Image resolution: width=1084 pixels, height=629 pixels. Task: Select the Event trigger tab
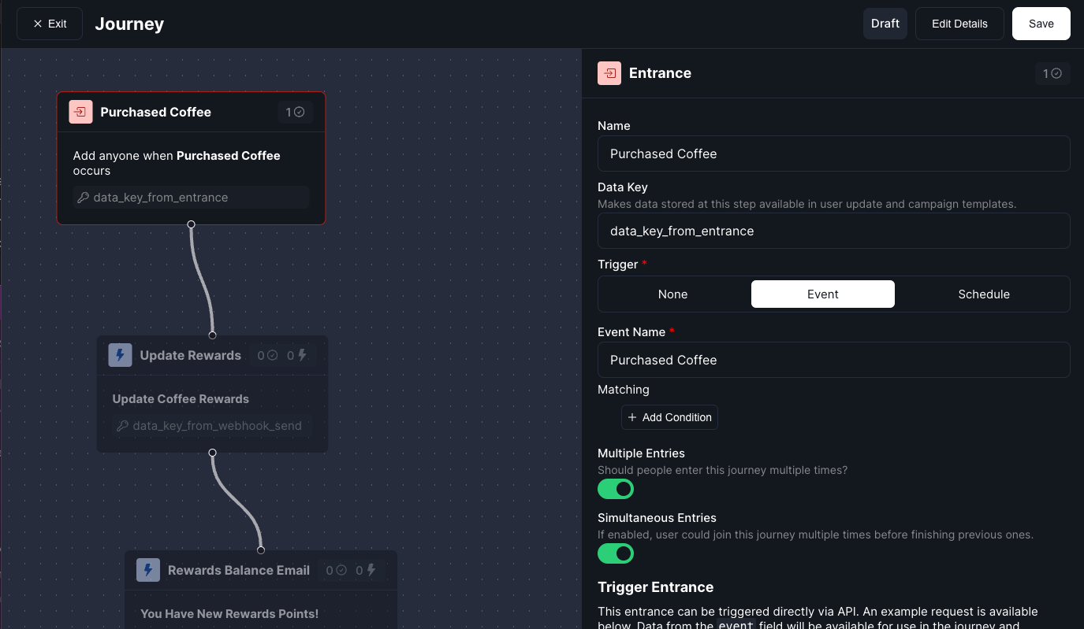click(x=822, y=294)
